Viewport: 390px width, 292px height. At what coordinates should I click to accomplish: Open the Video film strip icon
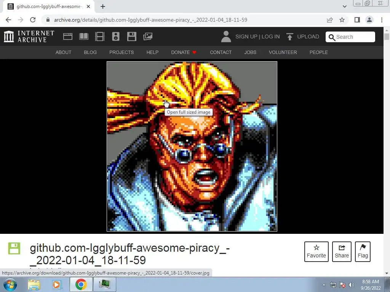100,36
